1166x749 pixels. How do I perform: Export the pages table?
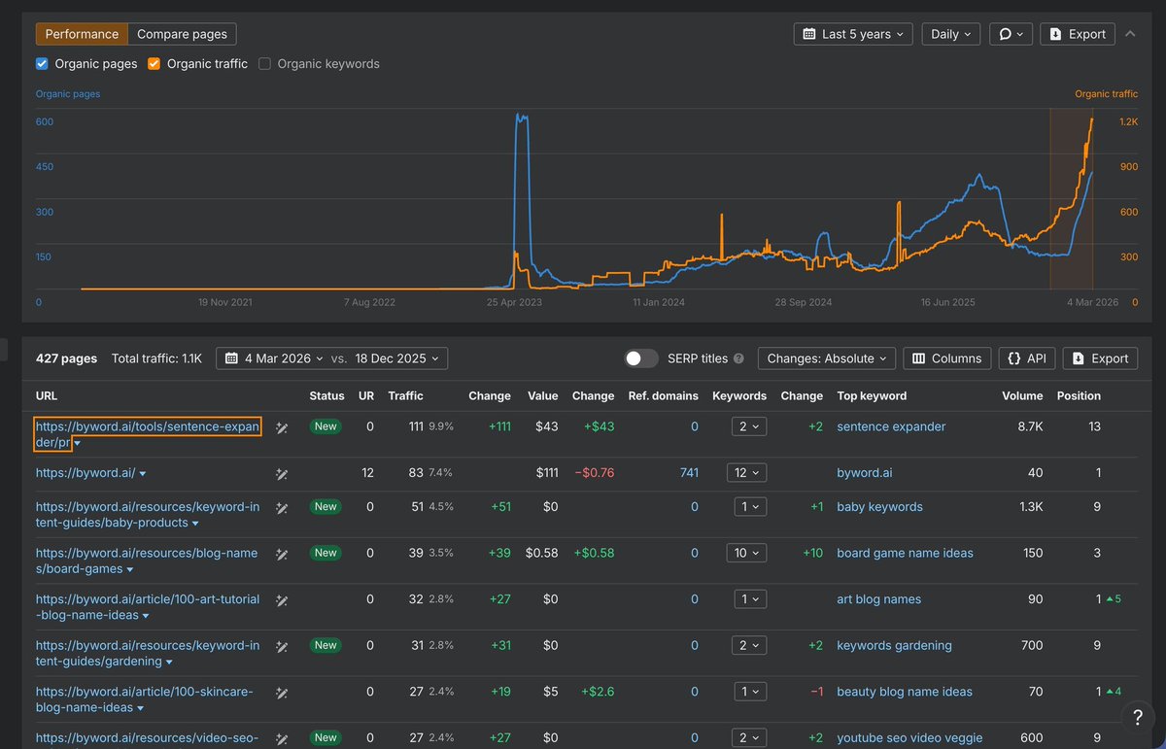point(1100,358)
